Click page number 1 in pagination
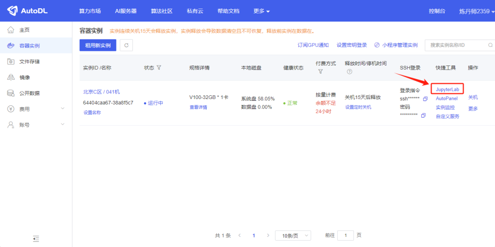This screenshot has height=247, width=495. 254,236
